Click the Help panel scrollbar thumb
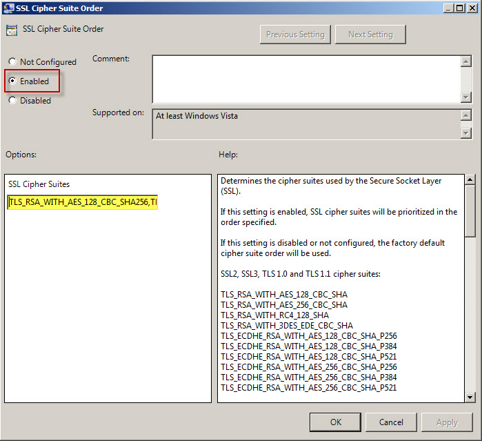482x441 pixels. coord(470,210)
